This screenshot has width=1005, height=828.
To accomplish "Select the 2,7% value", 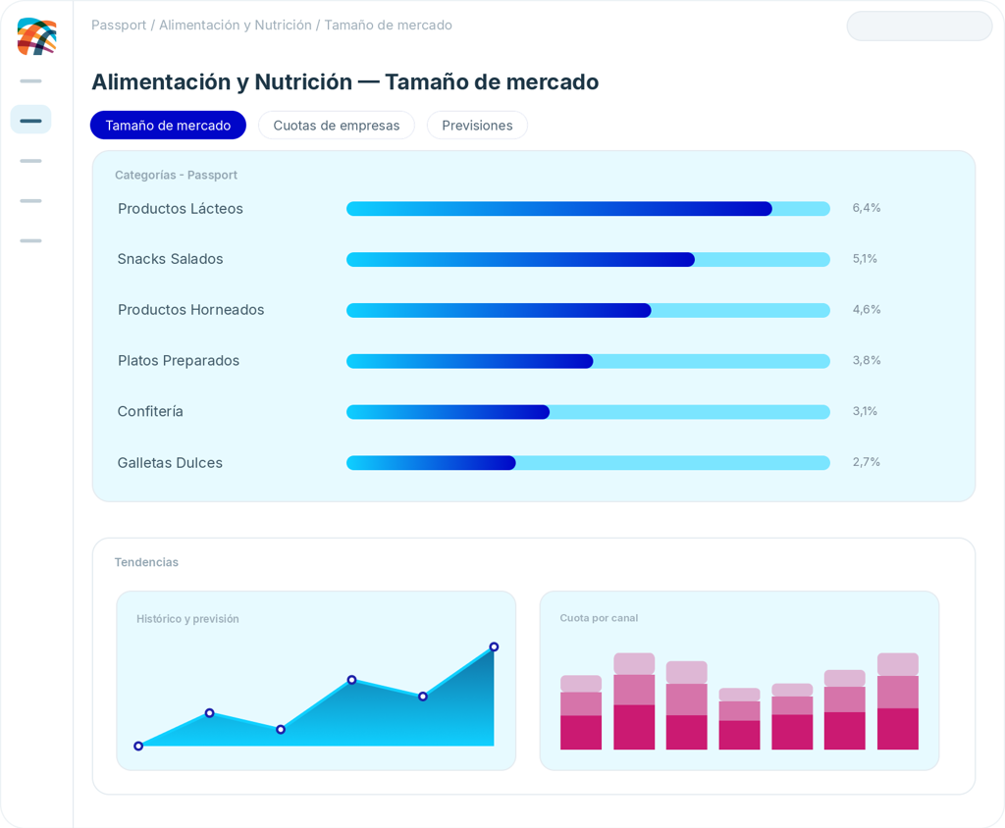I will (866, 462).
